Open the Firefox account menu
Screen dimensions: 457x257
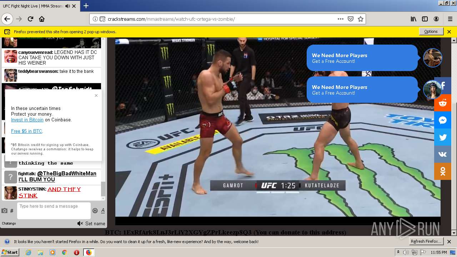pyautogui.click(x=436, y=19)
